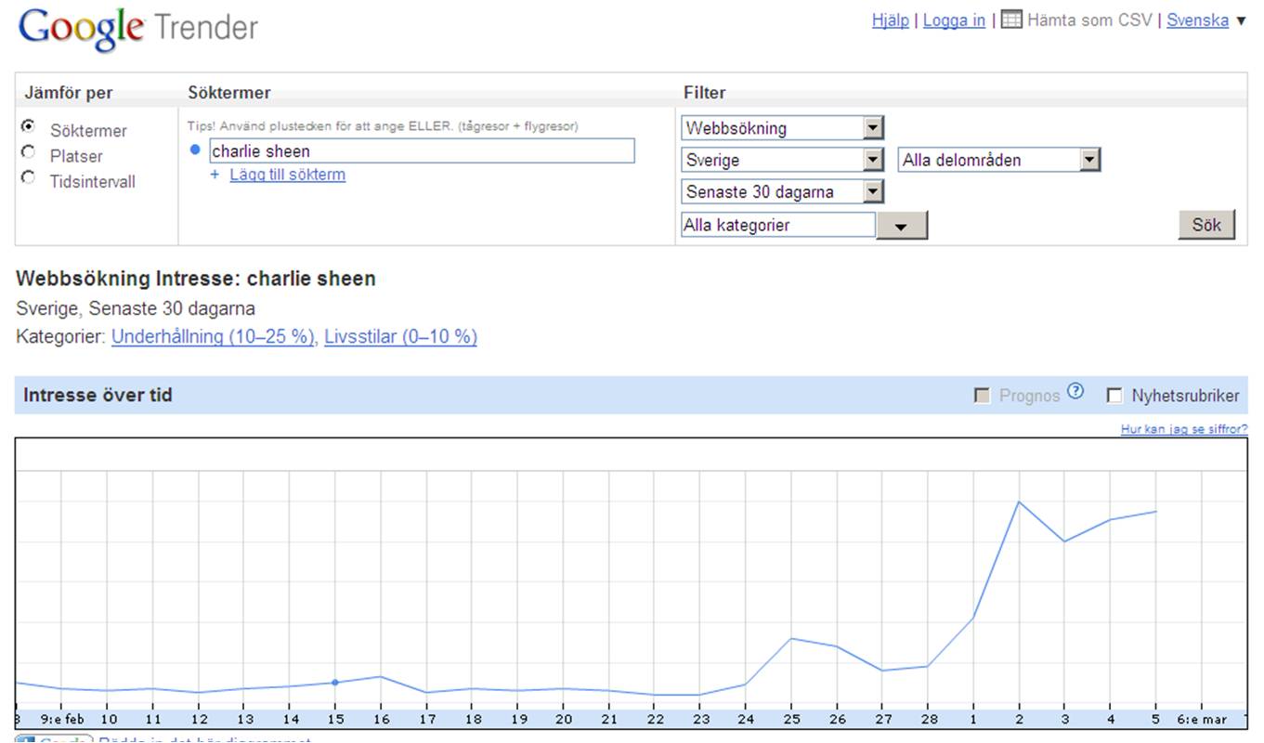Click the charlie sheen search term field

pyautogui.click(x=422, y=151)
